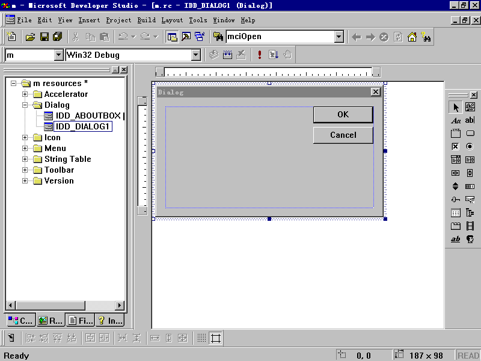Expand the String Table folder node
The image size is (481, 361).
point(25,159)
